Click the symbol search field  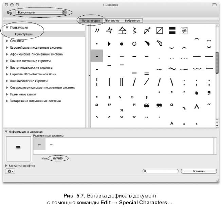161,171
